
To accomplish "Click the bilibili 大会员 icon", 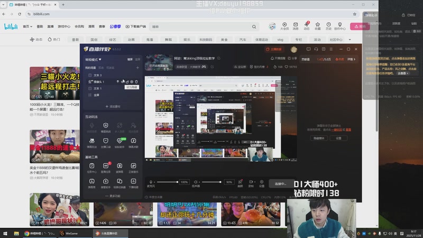I will pyautogui.click(x=284, y=26).
